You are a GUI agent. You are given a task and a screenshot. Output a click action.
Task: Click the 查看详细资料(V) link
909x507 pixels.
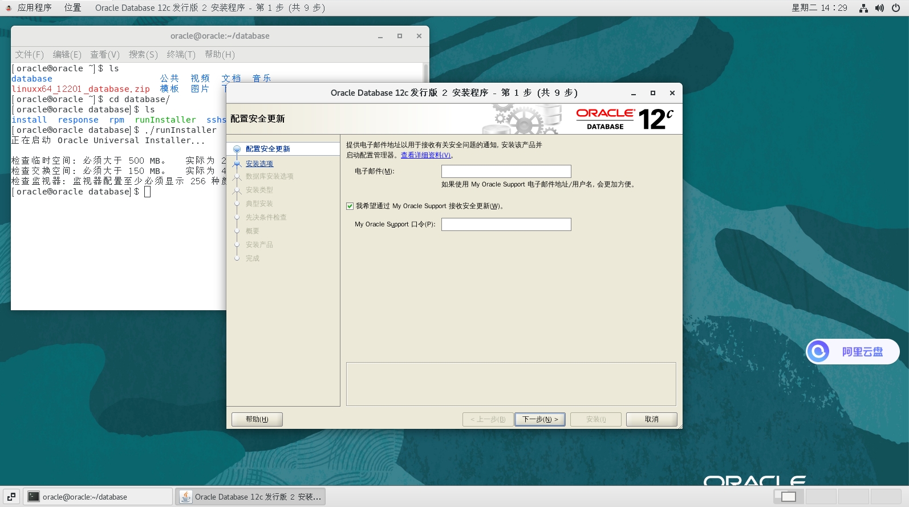[425, 155]
